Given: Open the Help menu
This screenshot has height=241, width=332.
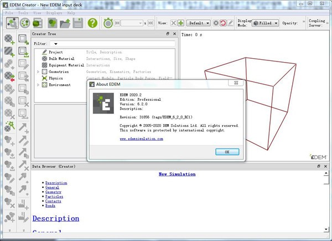Looking at the screenshot, I should tap(71, 12).
